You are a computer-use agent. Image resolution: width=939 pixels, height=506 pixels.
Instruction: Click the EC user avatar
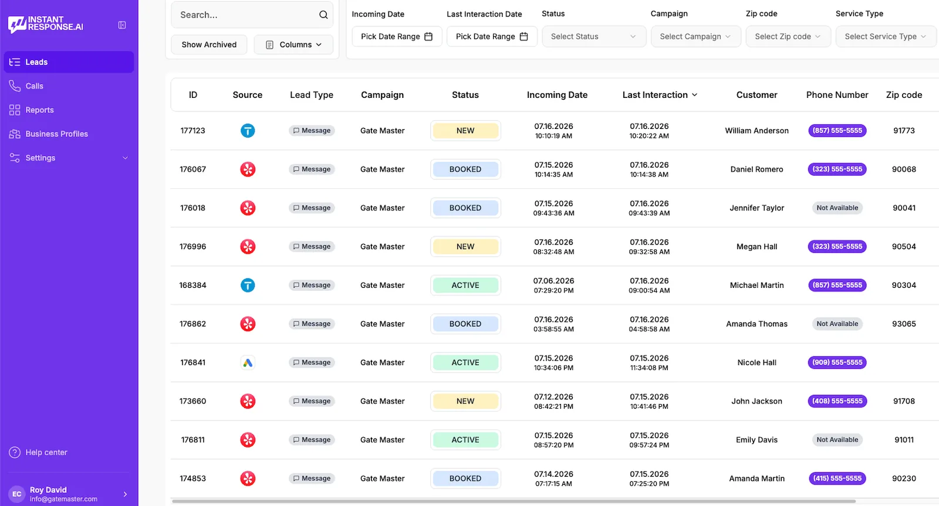coord(17,494)
